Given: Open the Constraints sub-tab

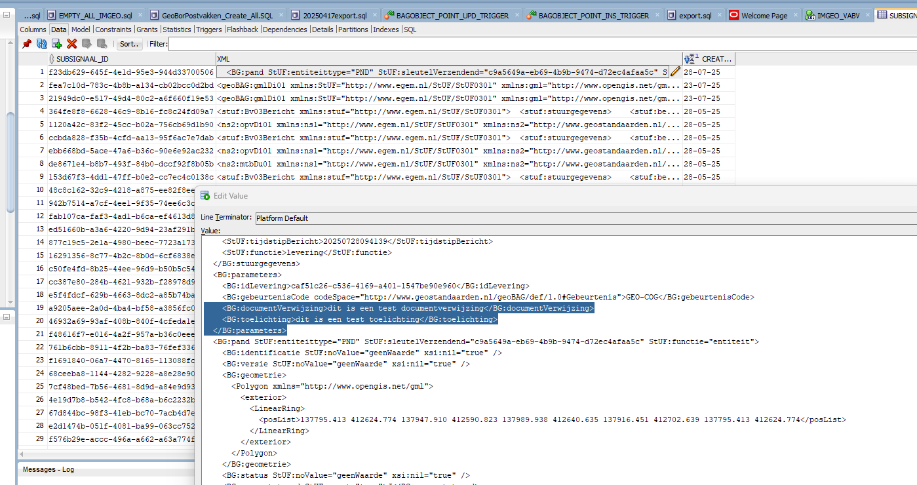Looking at the screenshot, I should click(114, 29).
